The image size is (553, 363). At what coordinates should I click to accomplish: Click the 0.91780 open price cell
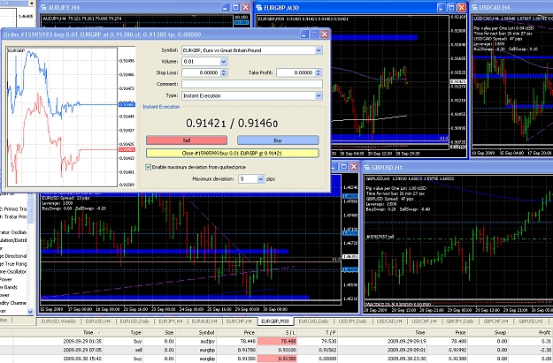pyautogui.click(x=245, y=350)
